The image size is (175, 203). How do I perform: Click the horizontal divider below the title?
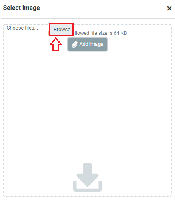[x=88, y=18]
